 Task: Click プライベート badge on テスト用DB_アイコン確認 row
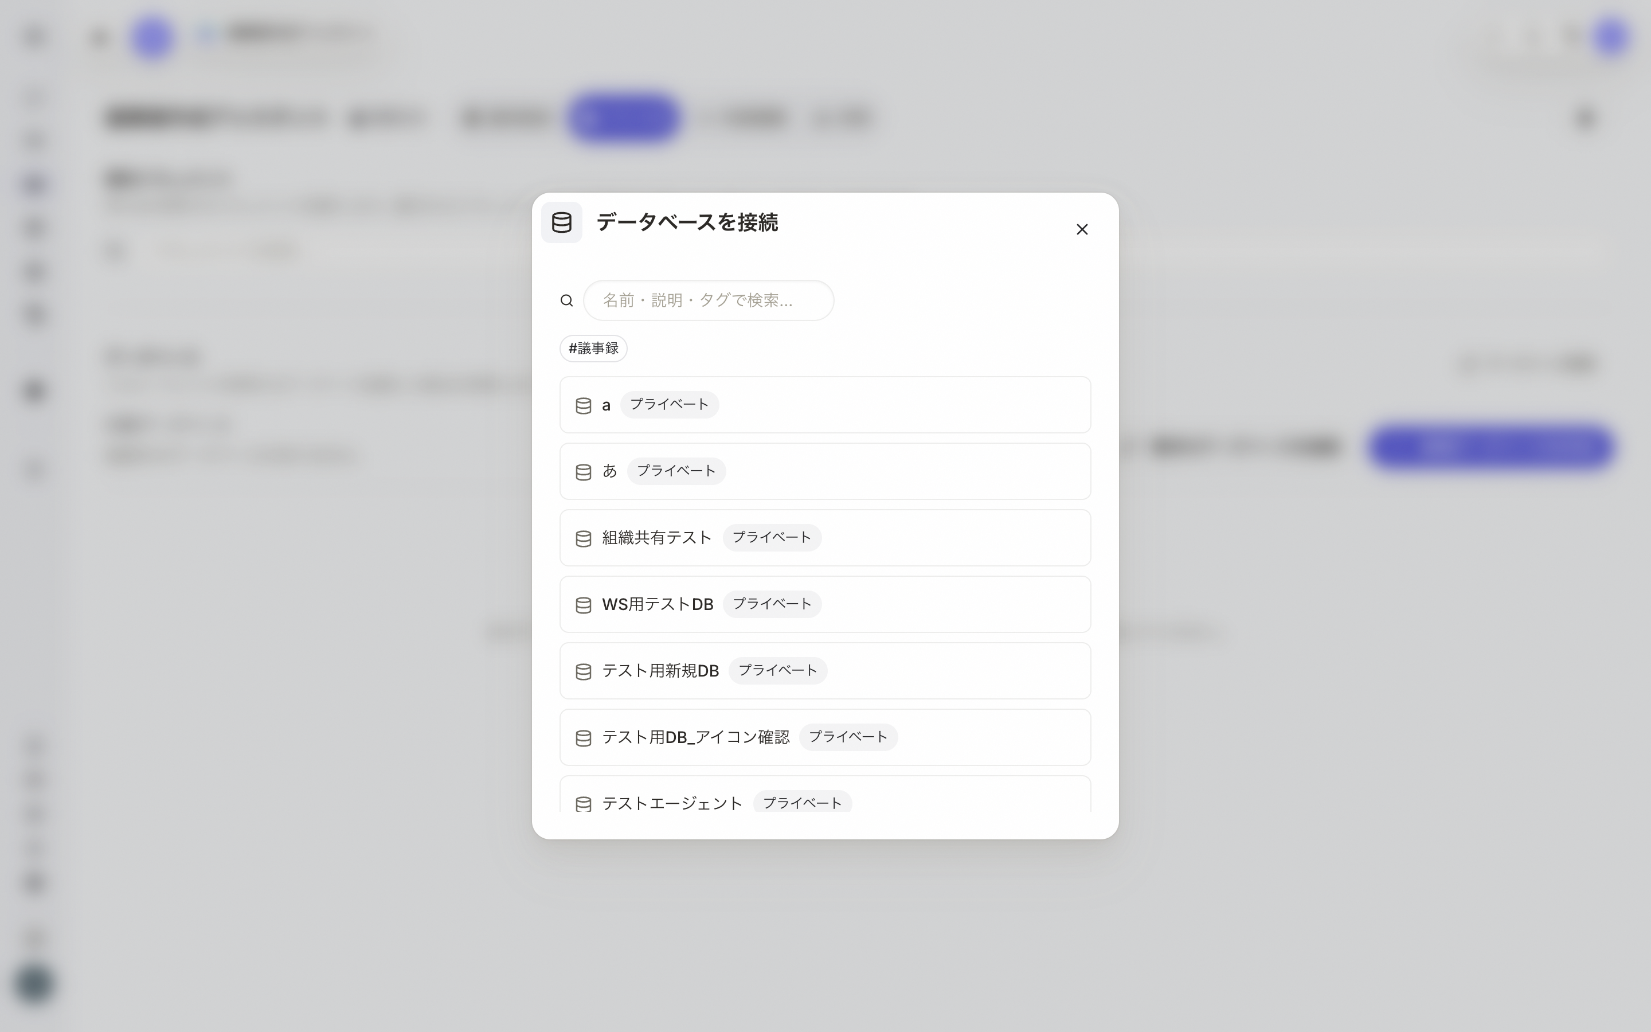[848, 737]
